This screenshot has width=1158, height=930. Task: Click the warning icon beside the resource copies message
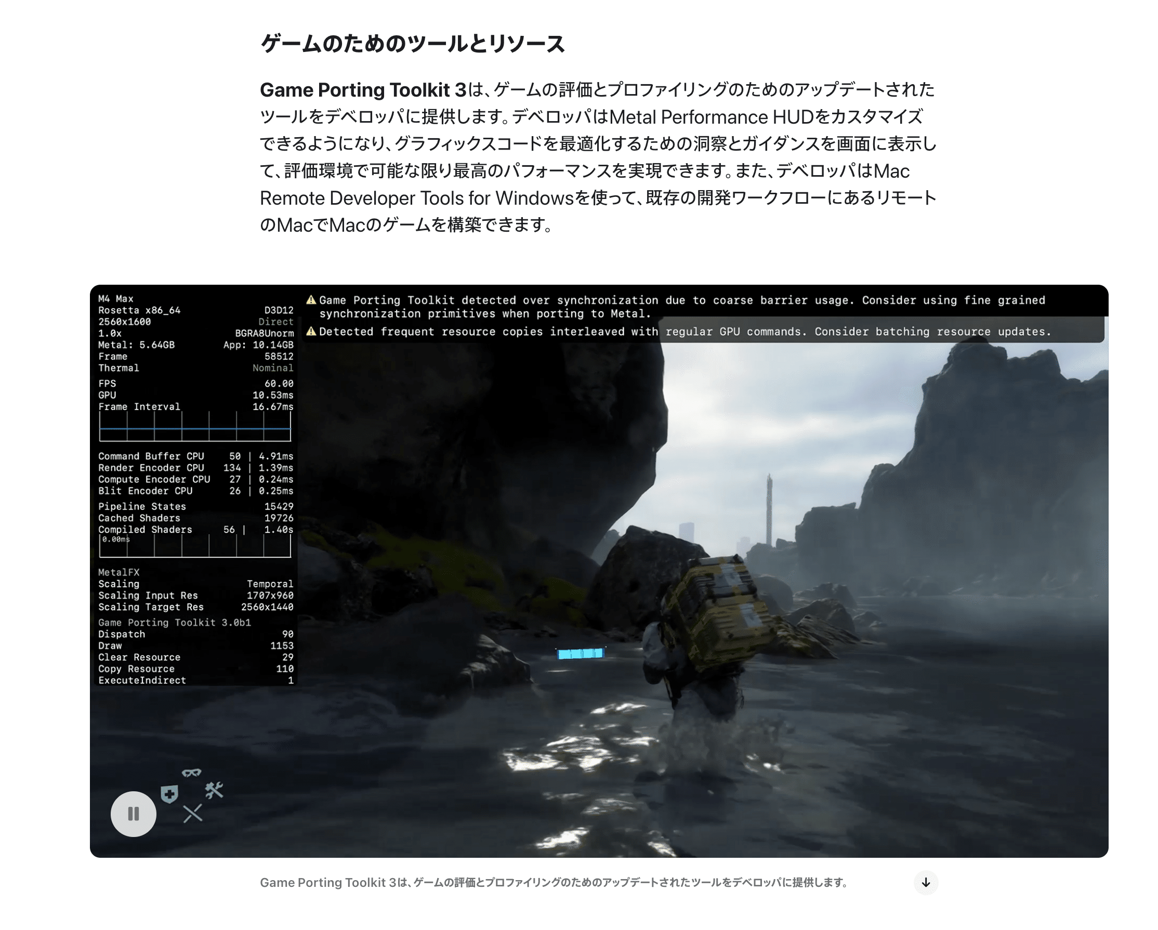[311, 331]
